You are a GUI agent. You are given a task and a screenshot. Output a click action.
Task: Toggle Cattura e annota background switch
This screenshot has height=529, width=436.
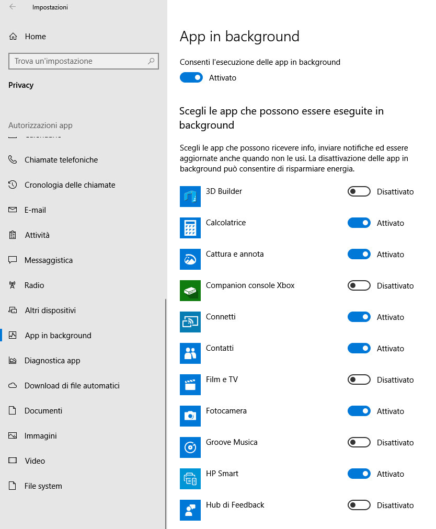click(x=359, y=255)
